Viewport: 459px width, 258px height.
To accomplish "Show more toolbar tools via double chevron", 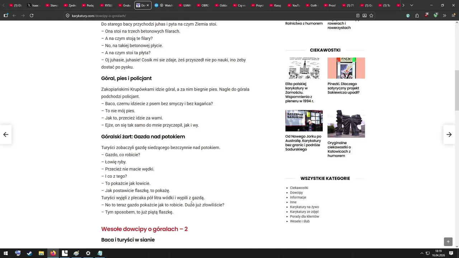I will point(444,15).
